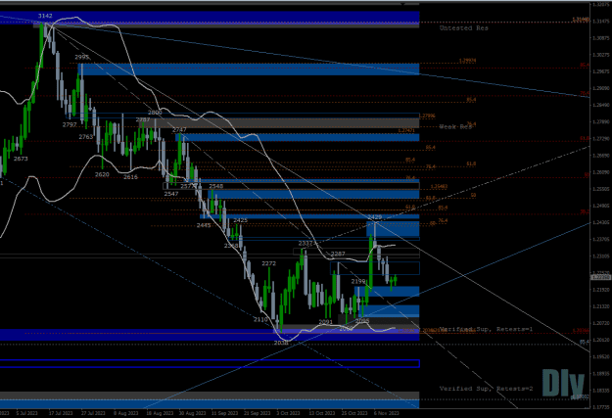
Task: Click the 'Weak Res' zone label
Action: tap(455, 127)
